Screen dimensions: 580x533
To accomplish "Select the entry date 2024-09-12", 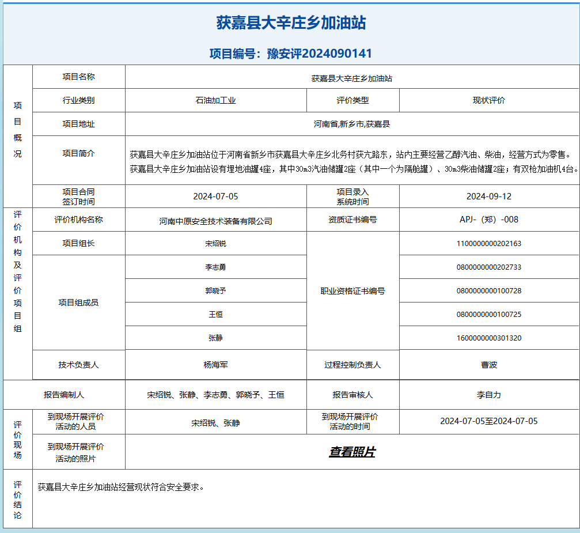I will point(488,196).
